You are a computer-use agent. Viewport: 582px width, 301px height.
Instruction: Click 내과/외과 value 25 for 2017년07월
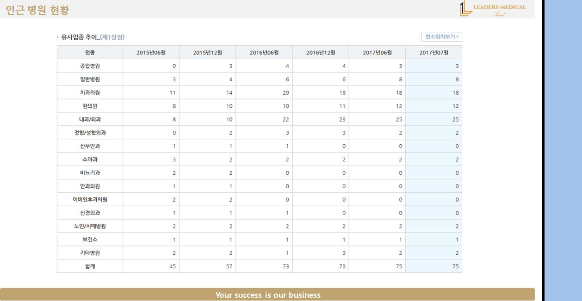(456, 119)
